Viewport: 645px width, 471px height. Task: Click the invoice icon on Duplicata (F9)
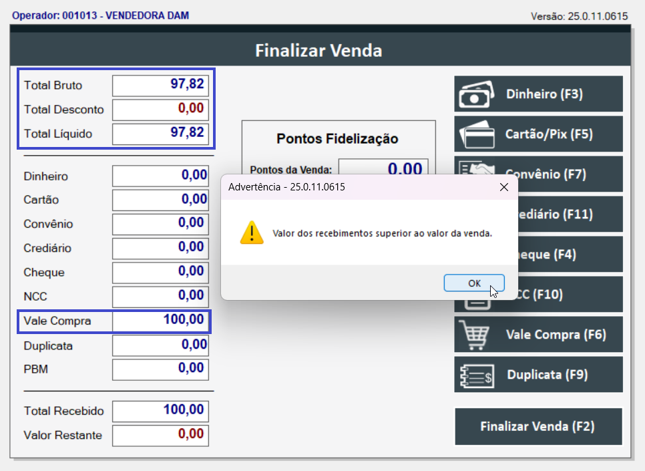[477, 375]
